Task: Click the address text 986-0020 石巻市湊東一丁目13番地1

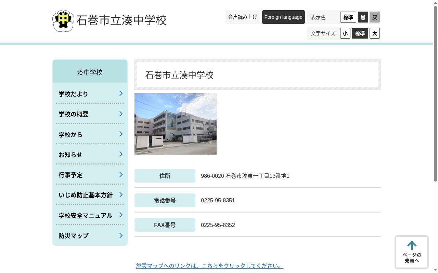Action: coord(245,176)
